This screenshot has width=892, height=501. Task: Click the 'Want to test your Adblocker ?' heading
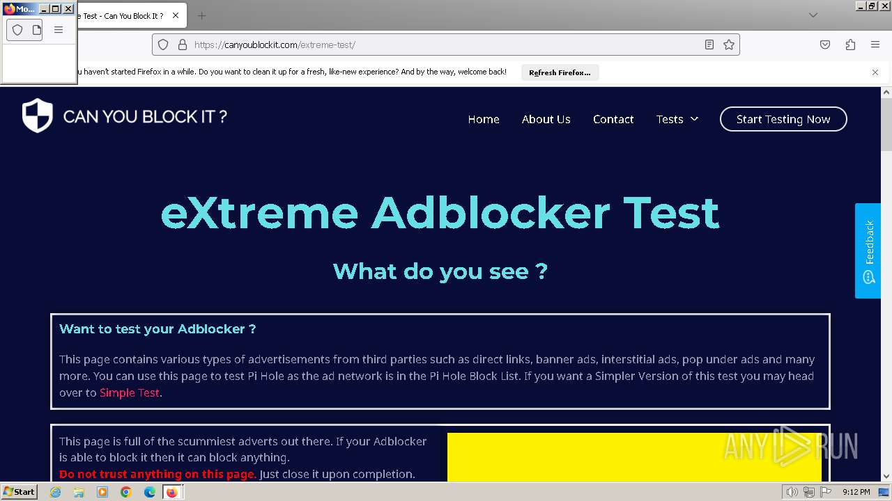pyautogui.click(x=157, y=329)
